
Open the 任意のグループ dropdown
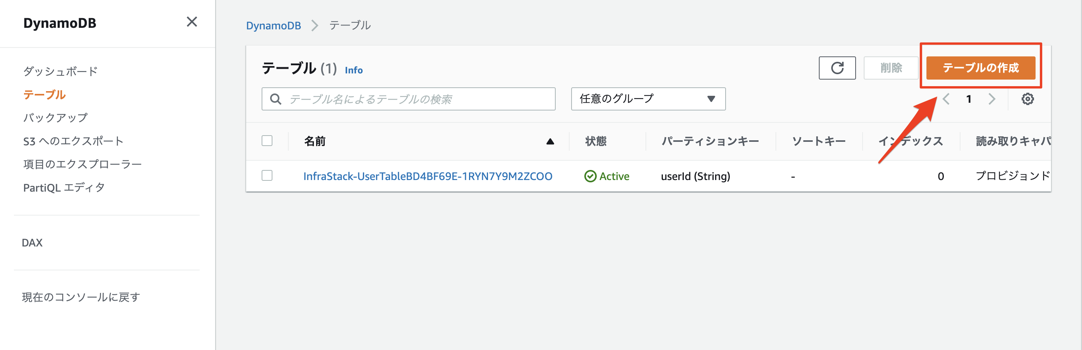pos(648,99)
